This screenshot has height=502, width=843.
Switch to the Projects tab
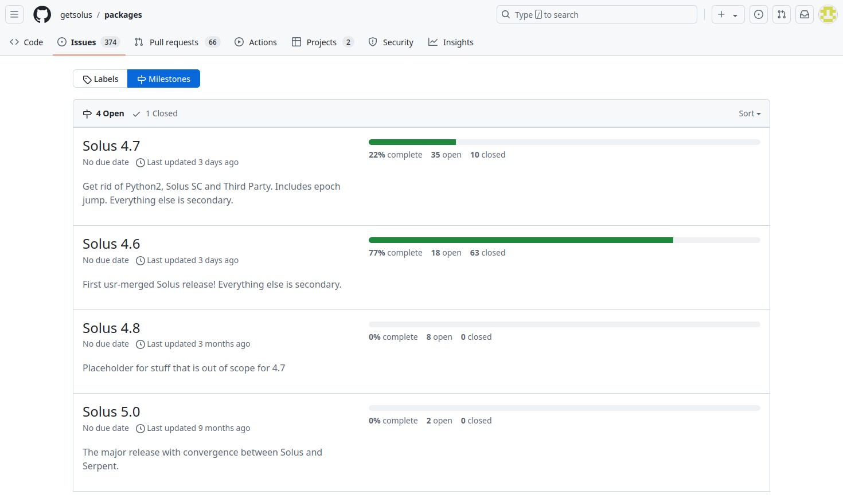[x=323, y=42]
